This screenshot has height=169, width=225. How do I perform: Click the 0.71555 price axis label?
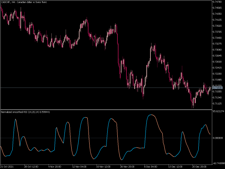(x=217, y=91)
